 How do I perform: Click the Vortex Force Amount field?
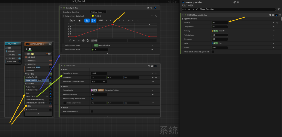point(99,73)
